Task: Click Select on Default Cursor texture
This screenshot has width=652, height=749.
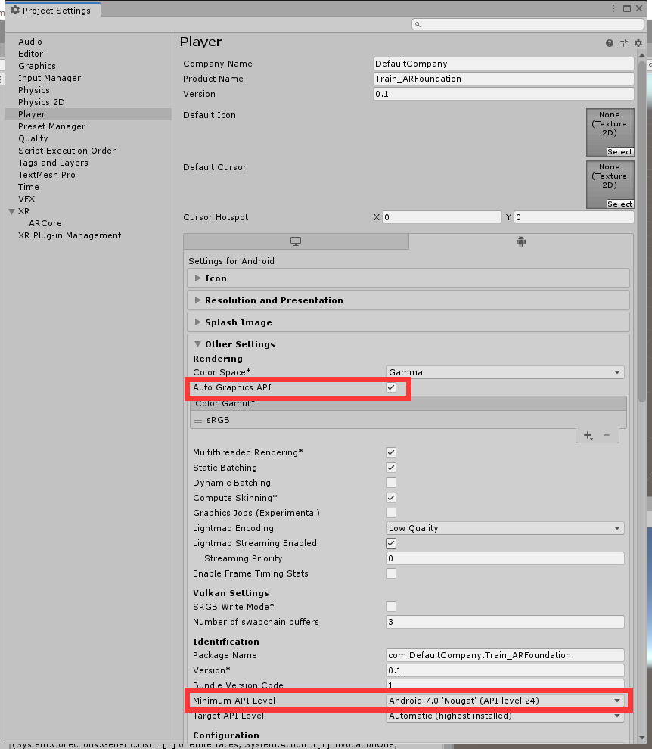Action: tap(620, 204)
